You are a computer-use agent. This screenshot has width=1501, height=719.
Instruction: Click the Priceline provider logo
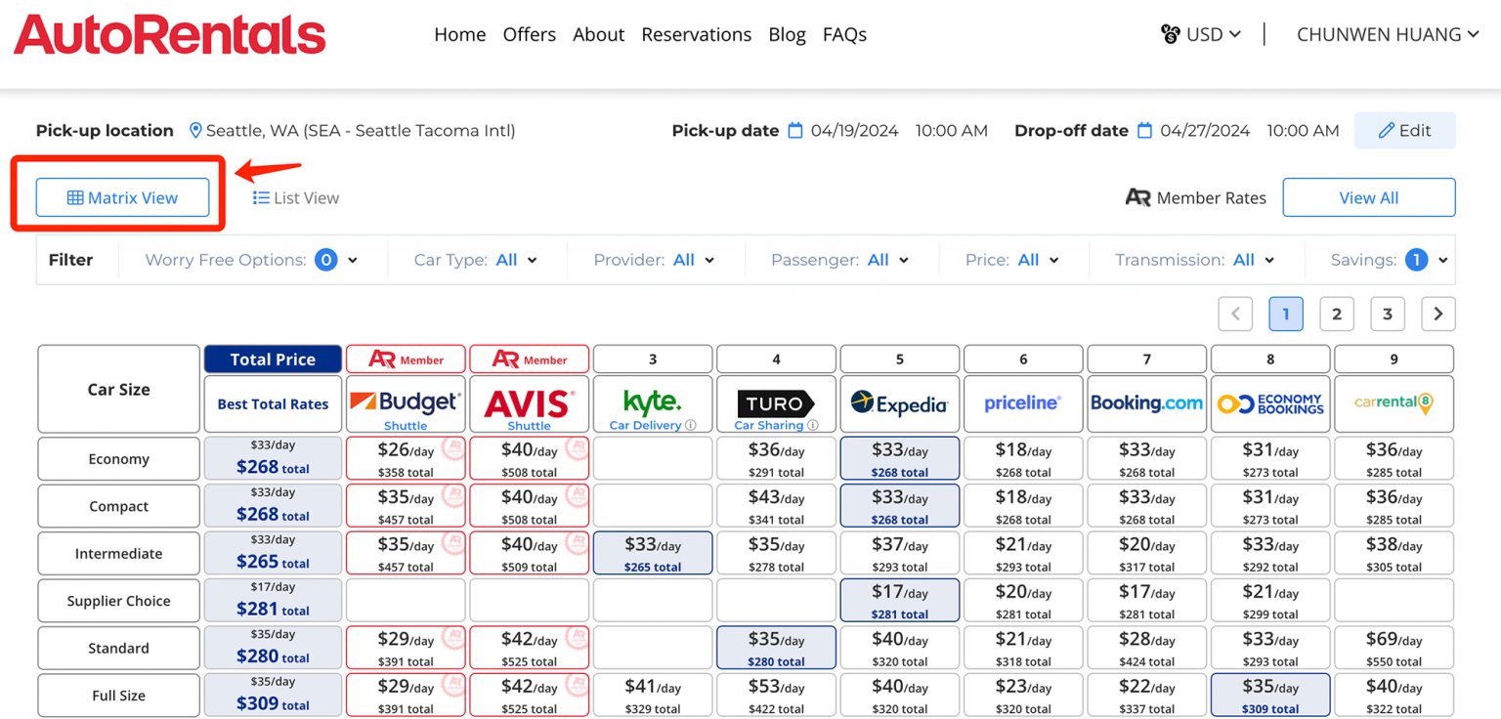(1022, 402)
